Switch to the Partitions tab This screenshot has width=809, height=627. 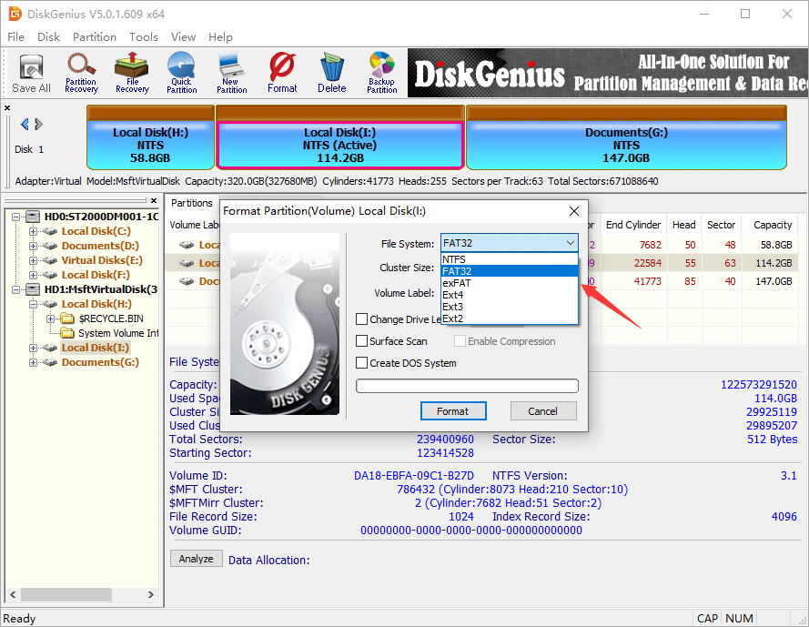coord(191,203)
